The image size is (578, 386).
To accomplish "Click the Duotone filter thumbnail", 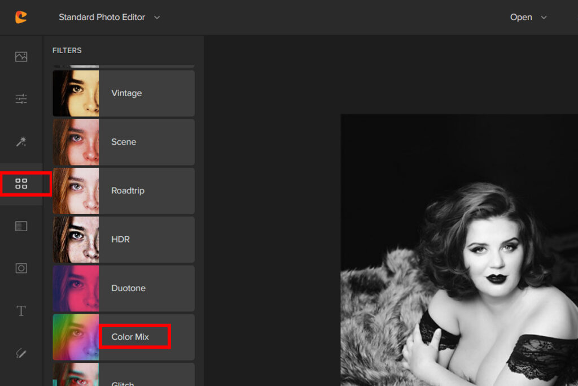I will click(x=76, y=288).
